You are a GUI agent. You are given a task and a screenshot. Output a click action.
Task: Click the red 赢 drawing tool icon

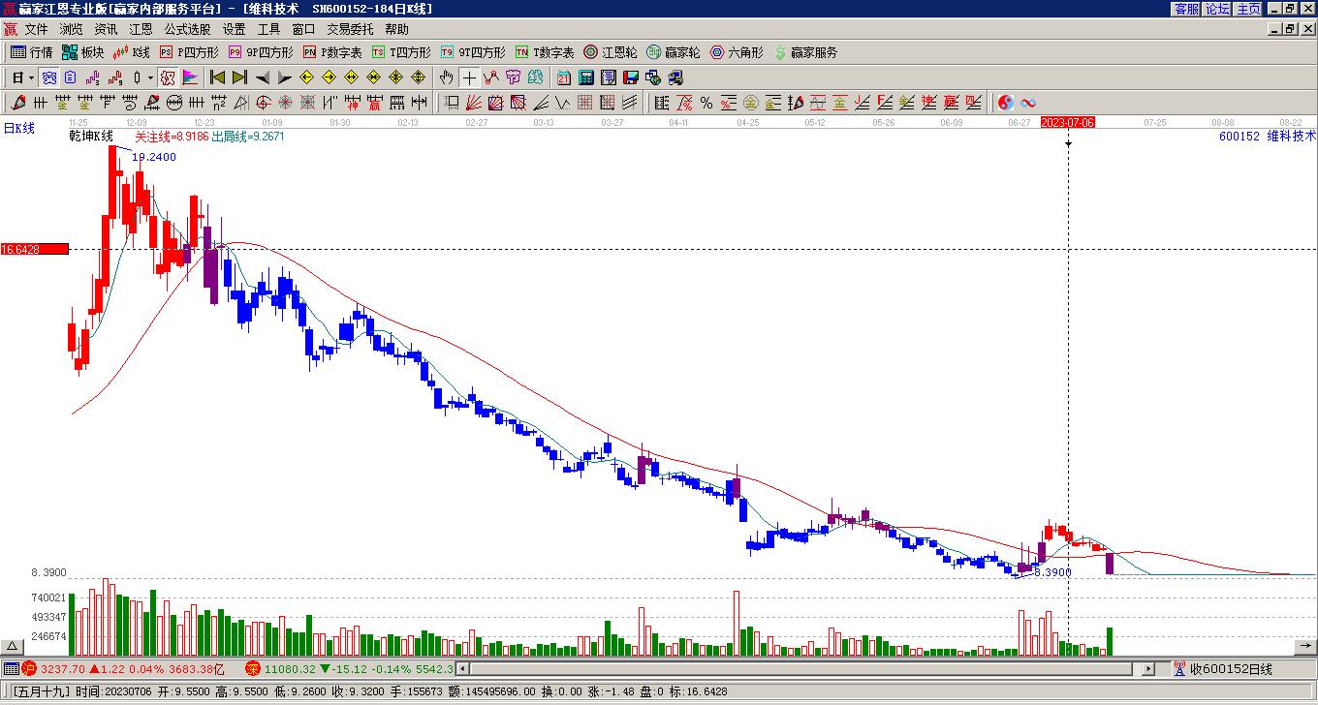375,103
